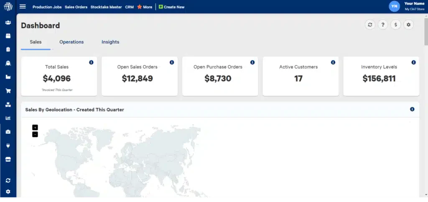Go to Stocktake Master link

point(106,7)
